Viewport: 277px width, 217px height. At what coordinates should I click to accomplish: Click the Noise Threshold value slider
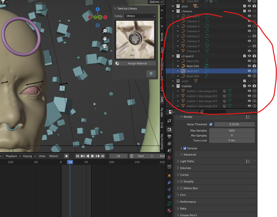point(234,124)
